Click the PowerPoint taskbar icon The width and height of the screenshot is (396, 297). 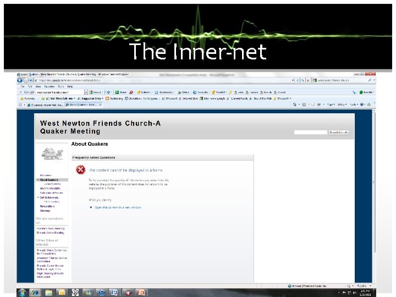click(141, 293)
